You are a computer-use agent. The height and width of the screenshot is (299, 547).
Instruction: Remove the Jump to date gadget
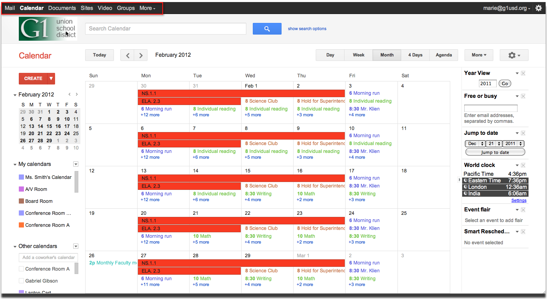(523, 133)
